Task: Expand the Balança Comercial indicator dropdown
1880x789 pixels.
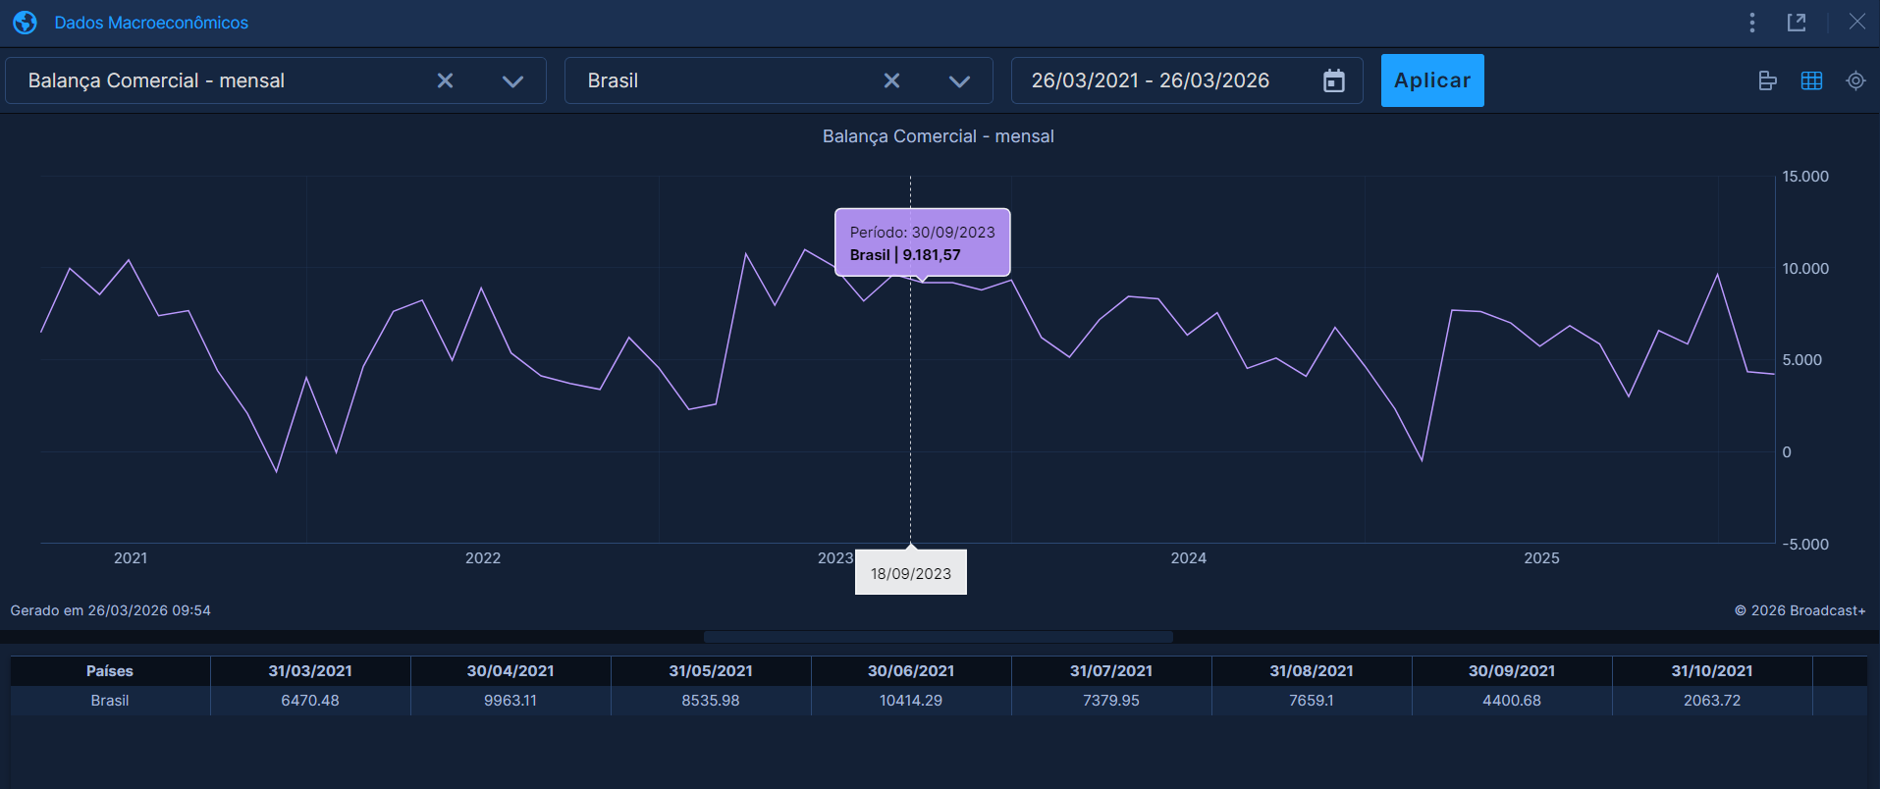Action: coord(512,80)
